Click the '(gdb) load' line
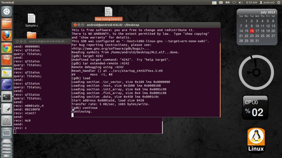The width and height of the screenshot is (282, 158). [x=81, y=78]
